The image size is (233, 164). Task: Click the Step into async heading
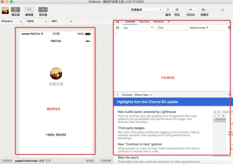point(128,157)
